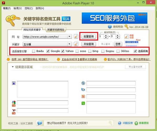Open the 使用帮助 help link
The image size is (157, 131).
pyautogui.click(x=118, y=27)
